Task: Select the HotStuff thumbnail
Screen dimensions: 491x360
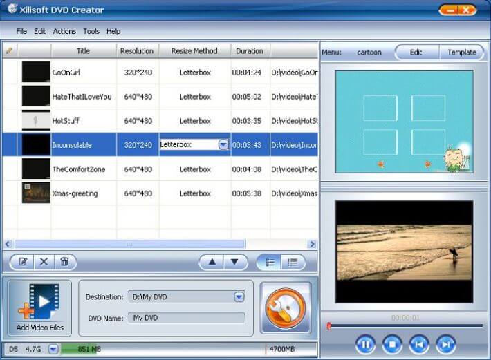Action: (36, 120)
